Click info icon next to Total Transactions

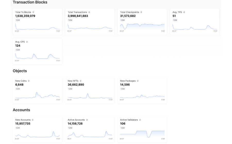tap(89, 12)
